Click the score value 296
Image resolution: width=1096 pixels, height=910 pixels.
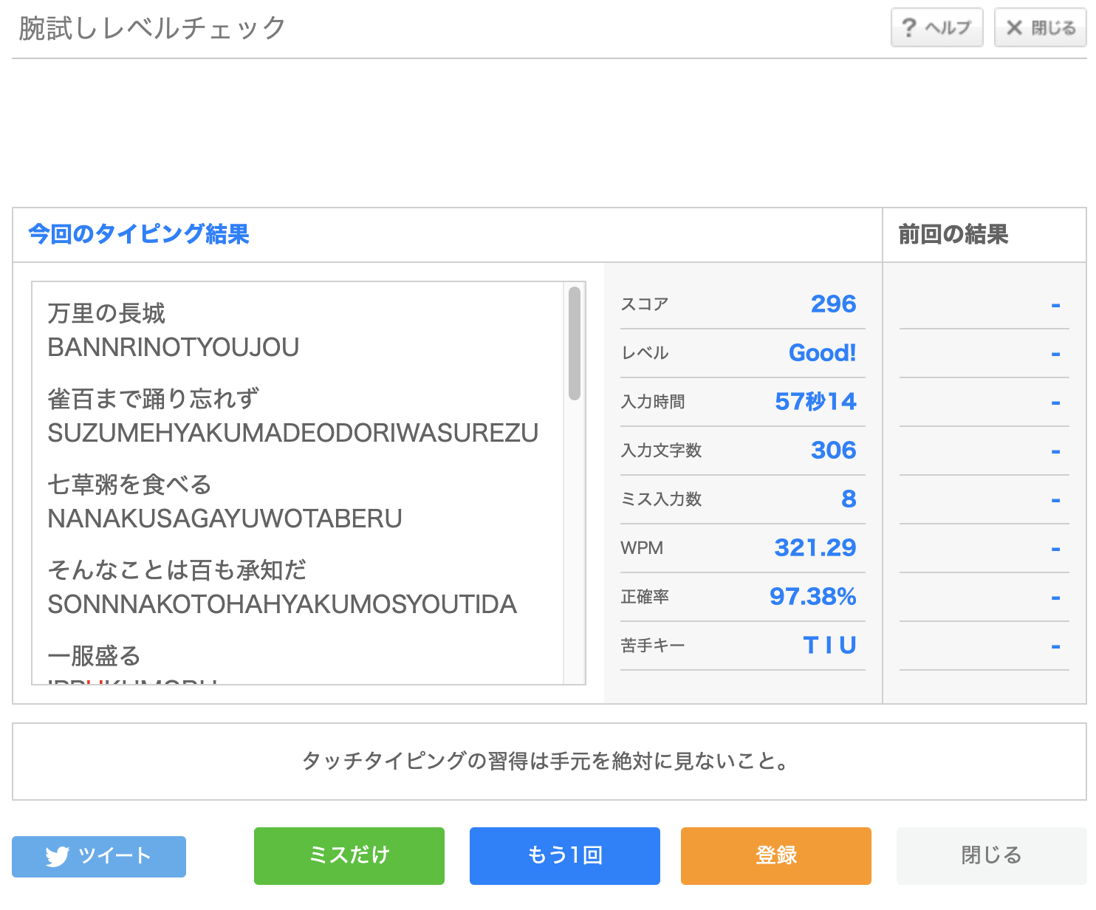[833, 304]
